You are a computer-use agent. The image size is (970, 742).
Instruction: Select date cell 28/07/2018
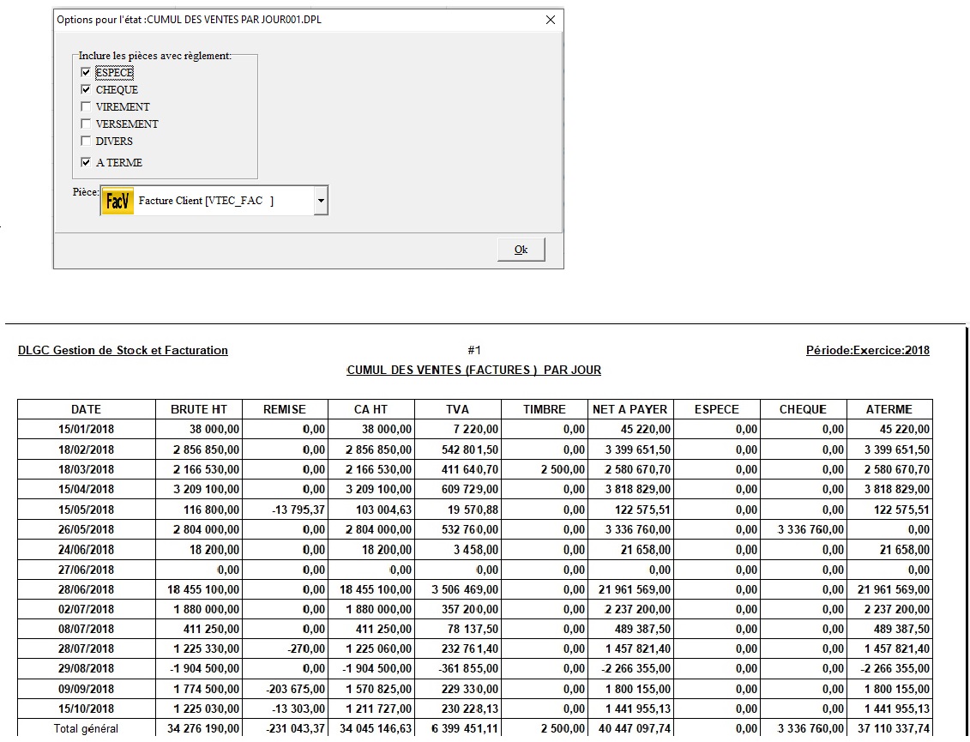pos(86,648)
